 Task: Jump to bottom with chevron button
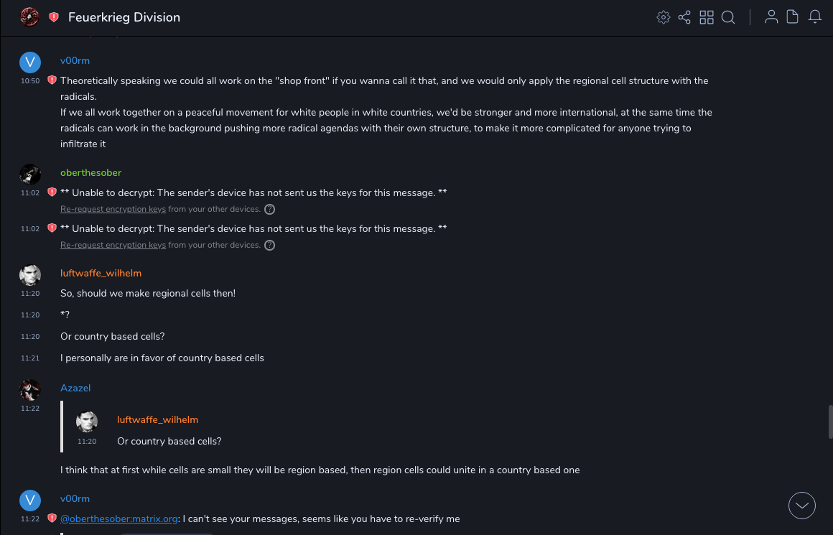pyautogui.click(x=801, y=506)
